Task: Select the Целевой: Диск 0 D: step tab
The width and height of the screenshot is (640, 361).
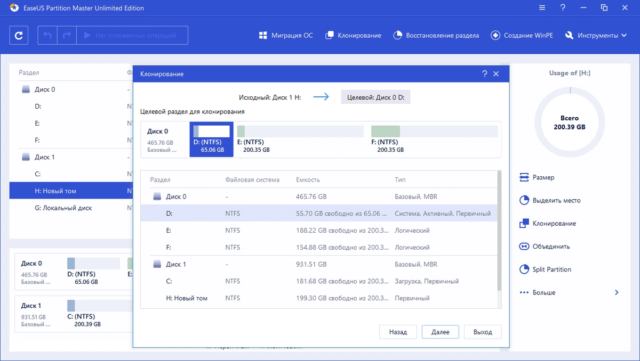Action: [x=376, y=97]
